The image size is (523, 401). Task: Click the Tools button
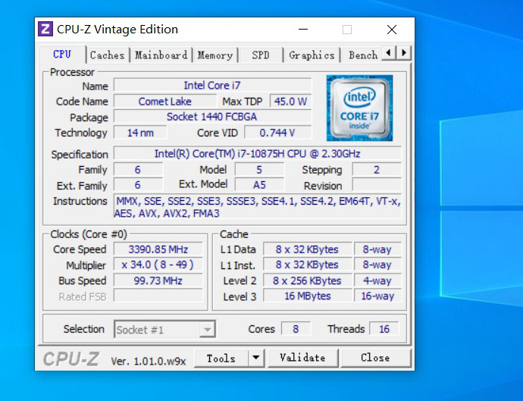coord(221,358)
